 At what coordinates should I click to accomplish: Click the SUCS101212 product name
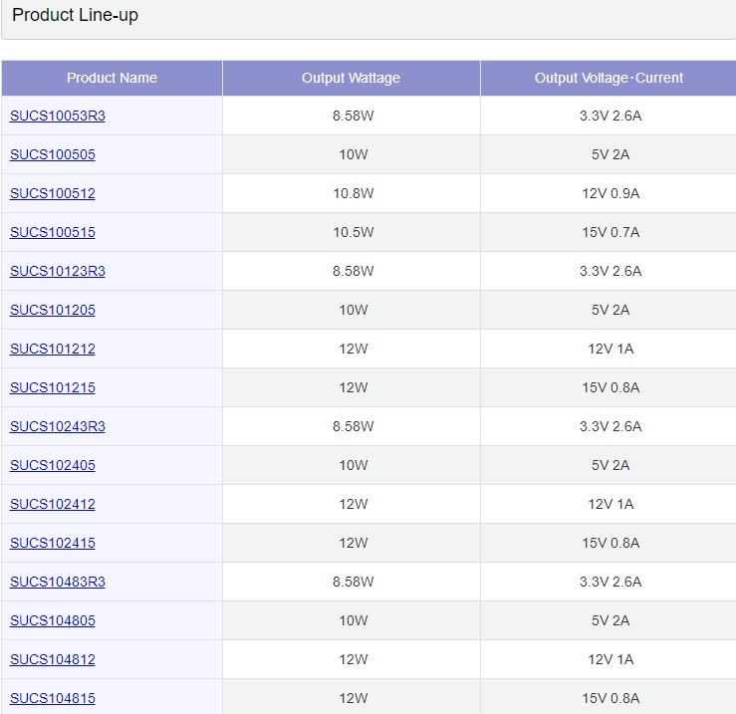(x=53, y=349)
